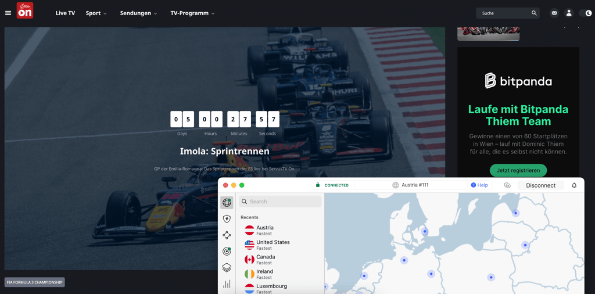Expand the Sport dropdown menu
This screenshot has height=294, width=595.
[96, 13]
